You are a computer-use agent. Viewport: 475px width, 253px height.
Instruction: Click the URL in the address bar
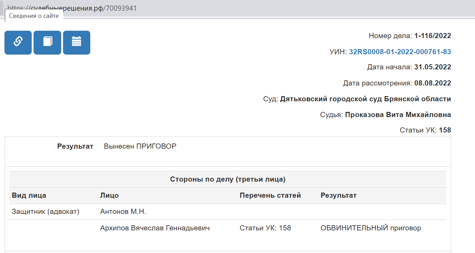72,8
